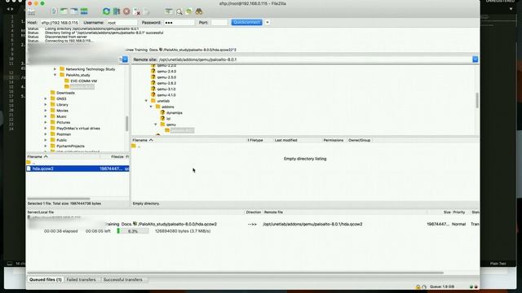The height and width of the screenshot is (293, 522).
Task: Switch to Failed transfers tab
Action: click(81, 280)
